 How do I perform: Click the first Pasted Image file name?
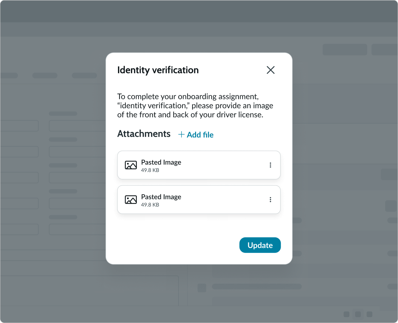coord(161,162)
